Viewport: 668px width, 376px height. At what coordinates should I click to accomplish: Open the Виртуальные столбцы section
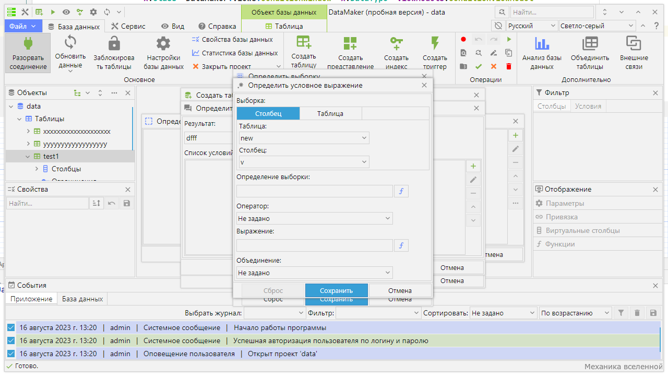click(598, 230)
